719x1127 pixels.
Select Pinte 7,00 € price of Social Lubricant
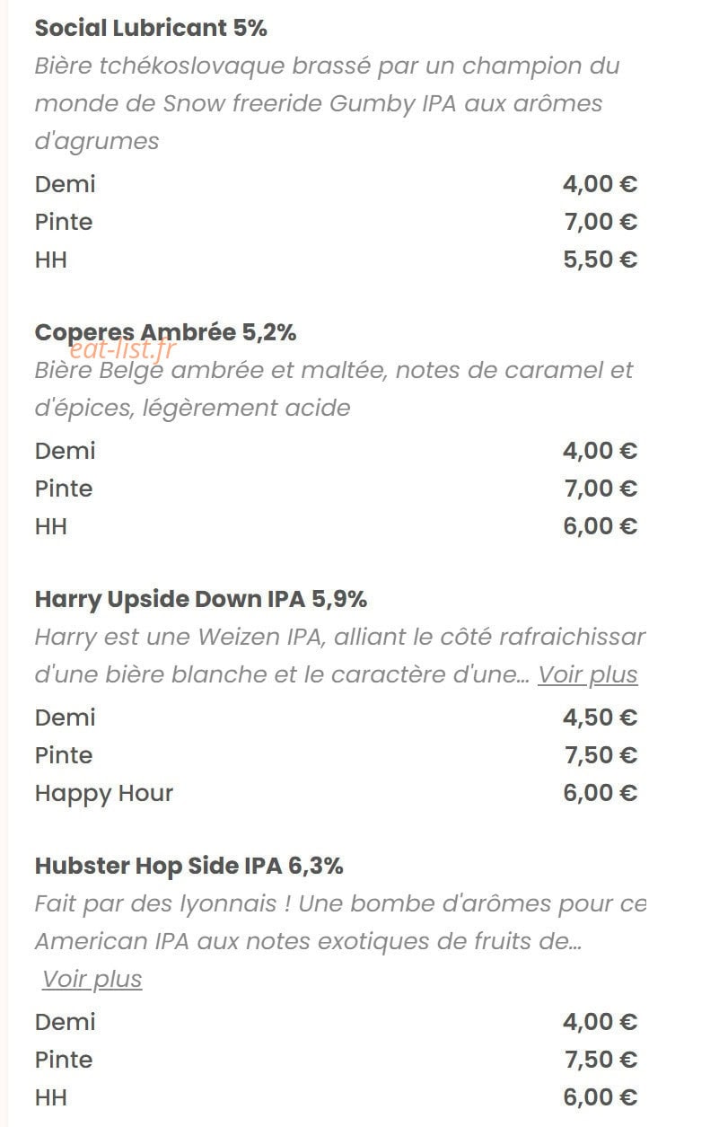coord(601,222)
